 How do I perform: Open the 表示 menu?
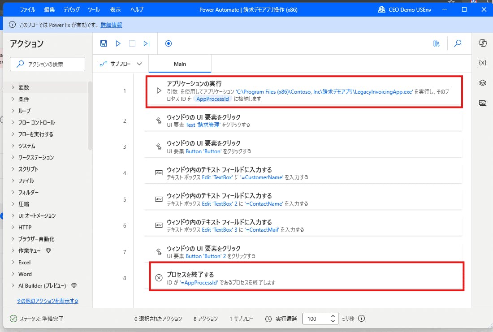[115, 9]
